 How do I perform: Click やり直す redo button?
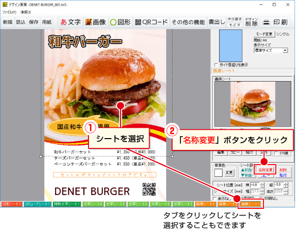click(235, 19)
